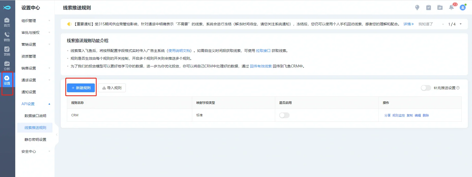
Task: Select 静态密钥设置 submenu item
Action: 35,140
